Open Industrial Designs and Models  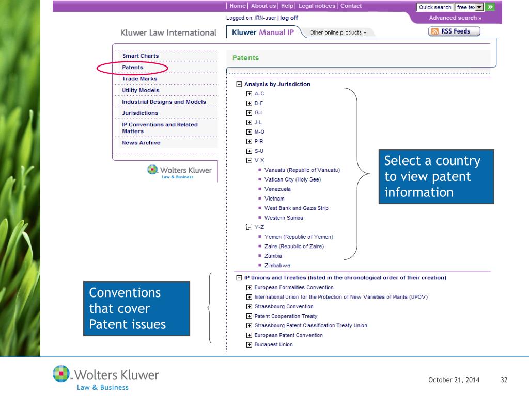[164, 102]
